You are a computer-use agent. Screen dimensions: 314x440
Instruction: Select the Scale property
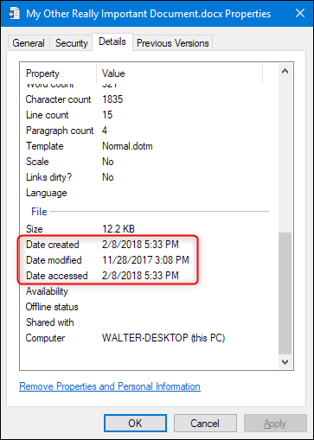pos(37,162)
